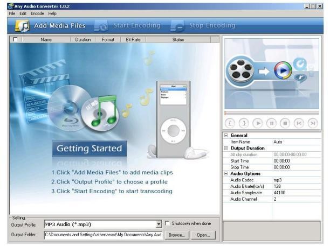Click the Stop Encoding label
Image resolution: width=330 pixels, height=247 pixels.
(212, 25)
